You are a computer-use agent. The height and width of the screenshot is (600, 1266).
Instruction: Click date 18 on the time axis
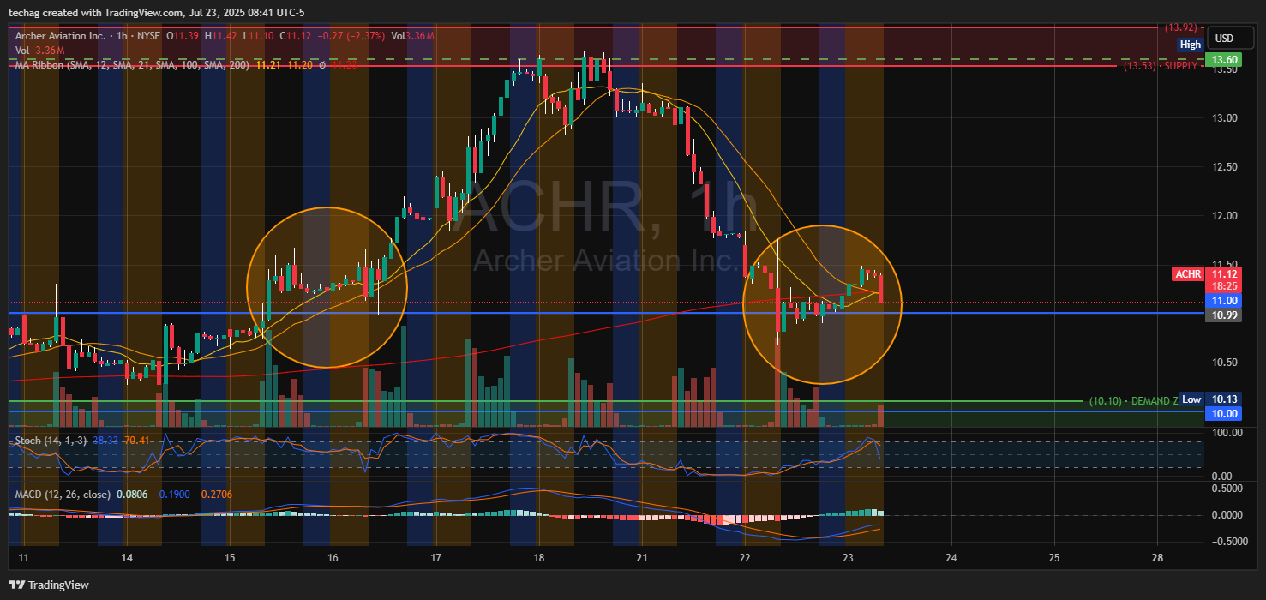coord(539,558)
